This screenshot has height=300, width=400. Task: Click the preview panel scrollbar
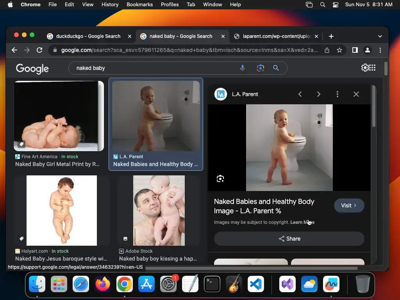tap(374, 106)
